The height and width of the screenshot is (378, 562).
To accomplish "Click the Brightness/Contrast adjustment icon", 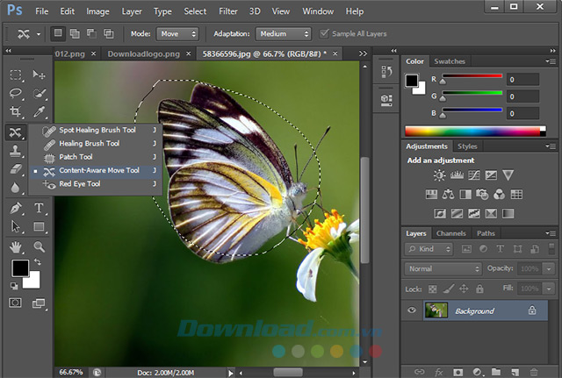I will (x=440, y=175).
